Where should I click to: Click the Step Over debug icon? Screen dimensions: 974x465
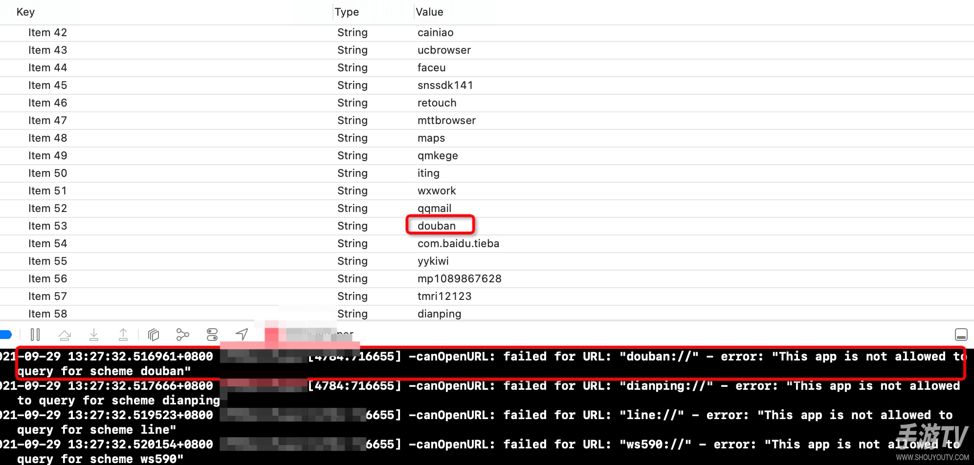[x=64, y=335]
